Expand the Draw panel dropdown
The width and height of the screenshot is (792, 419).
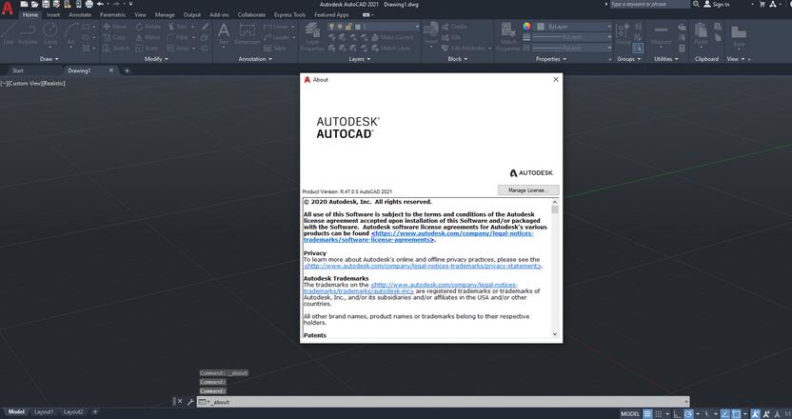49,59
